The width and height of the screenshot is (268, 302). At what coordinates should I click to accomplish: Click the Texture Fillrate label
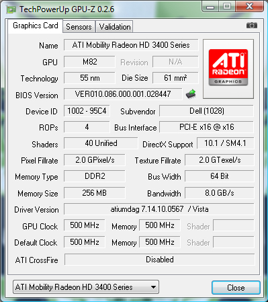(x=158, y=161)
